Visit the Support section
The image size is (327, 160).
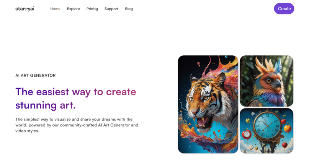point(111,9)
